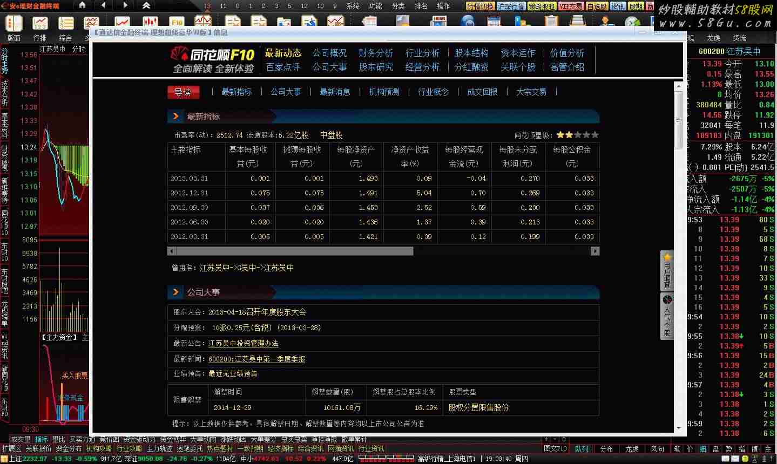This screenshot has height=464, width=777.
Task: Select the 队列 tab at bottom right
Action: pos(582,448)
